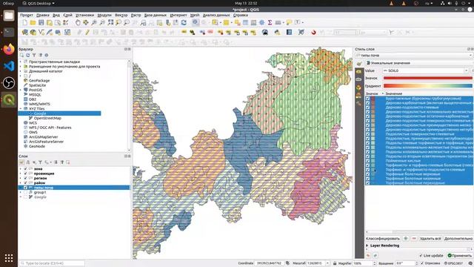474x267 pixels.
Task: Open the Уникальные значения renderer dropdown
Action: 419,63
